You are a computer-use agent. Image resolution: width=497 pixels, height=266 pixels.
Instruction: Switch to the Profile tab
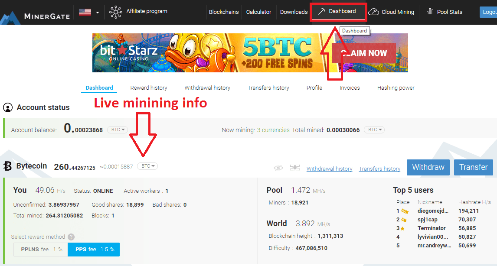[314, 88]
